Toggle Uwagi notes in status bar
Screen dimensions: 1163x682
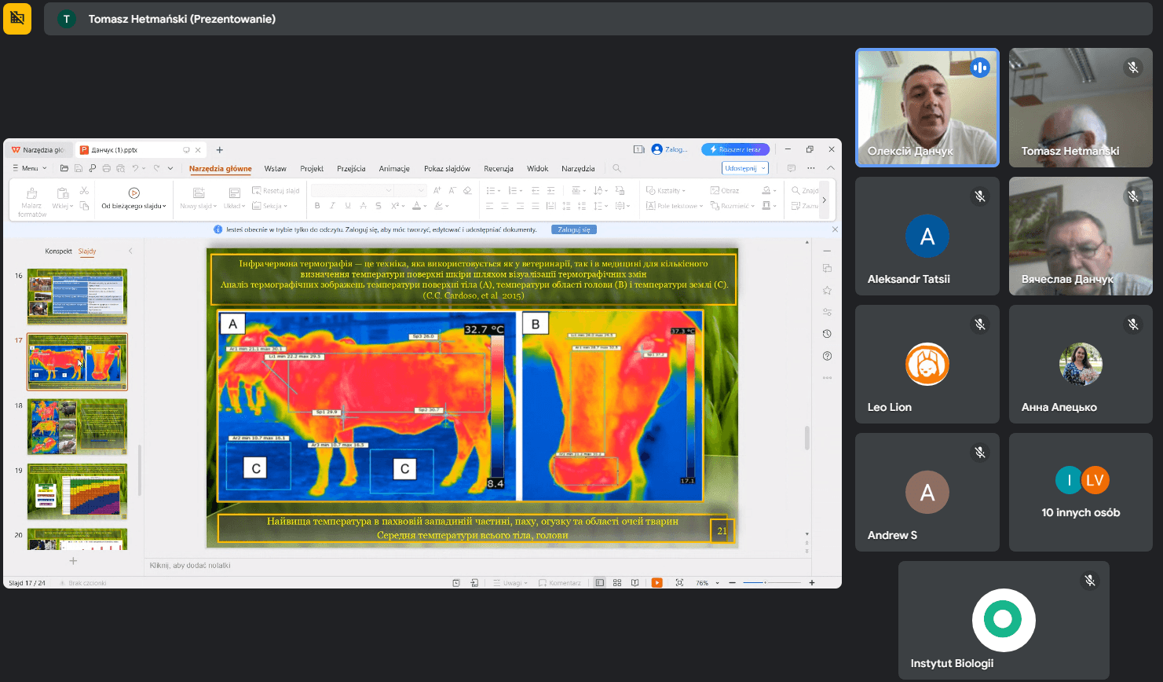(x=510, y=583)
